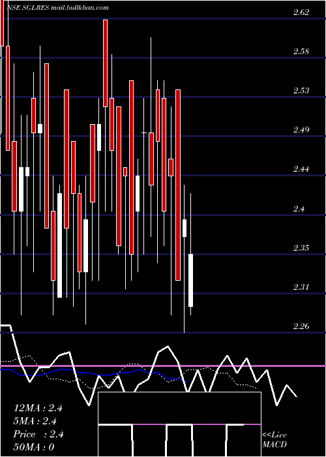Click the '<<Live MACD' label
This screenshot has width=326, height=457.
click(x=274, y=439)
